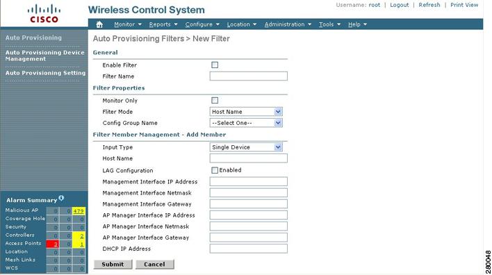Open Auto Provisioning Setting link

point(45,73)
